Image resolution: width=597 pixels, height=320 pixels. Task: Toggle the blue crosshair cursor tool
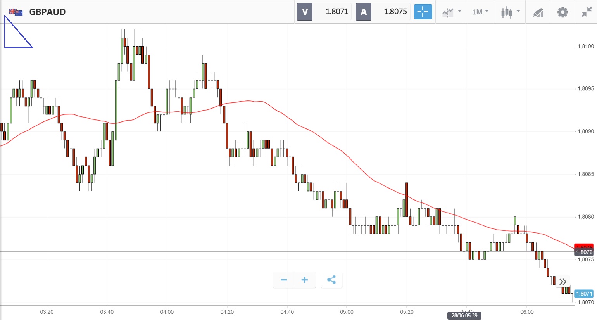point(423,12)
